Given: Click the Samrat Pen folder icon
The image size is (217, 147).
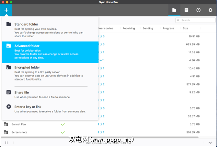Looking at the screenshot, I should click(x=6, y=124).
